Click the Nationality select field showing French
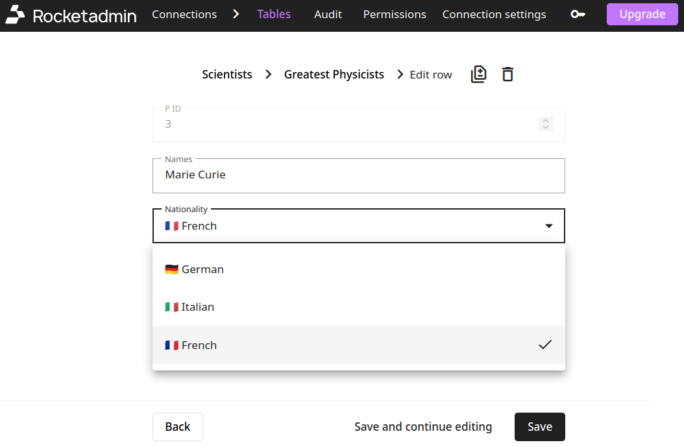684x447 pixels. 359,226
